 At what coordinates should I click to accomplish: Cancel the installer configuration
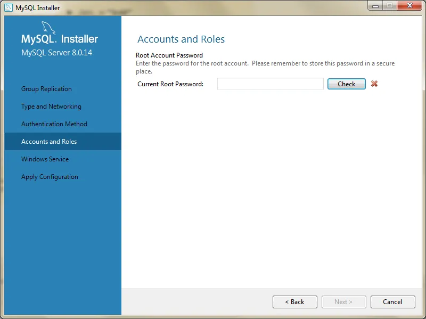point(392,302)
